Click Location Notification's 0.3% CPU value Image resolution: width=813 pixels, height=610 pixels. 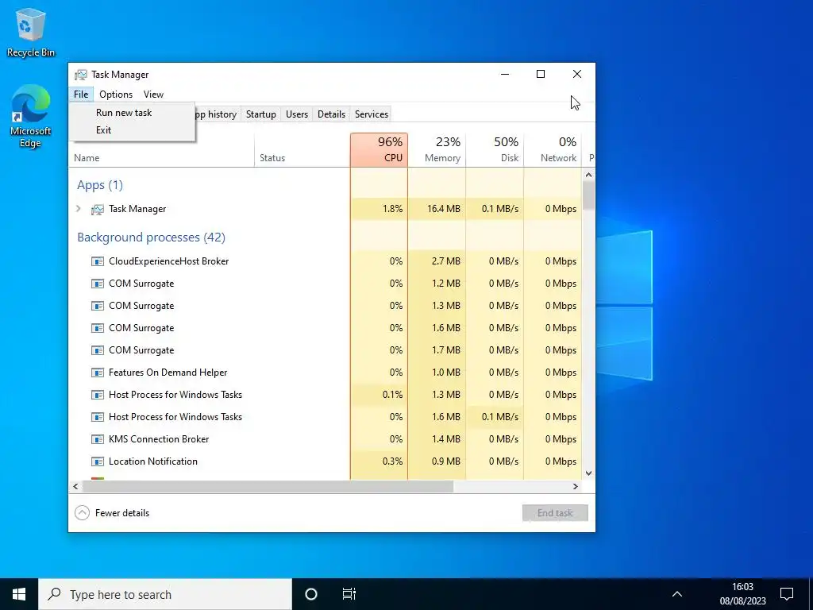(x=392, y=461)
